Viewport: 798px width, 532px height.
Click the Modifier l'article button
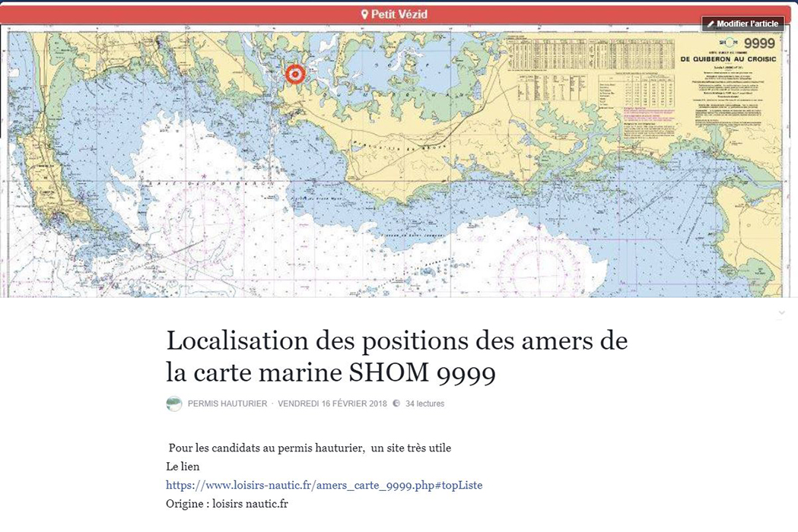[x=742, y=24]
